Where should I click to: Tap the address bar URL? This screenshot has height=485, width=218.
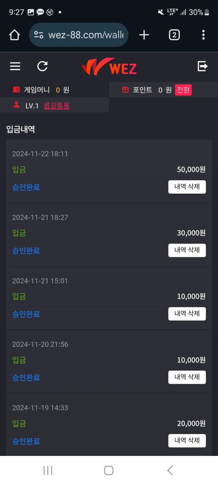(86, 35)
